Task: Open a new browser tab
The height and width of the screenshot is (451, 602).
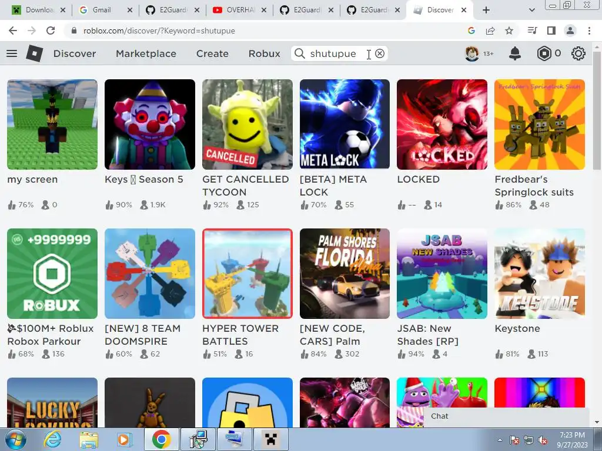Action: [x=486, y=10]
